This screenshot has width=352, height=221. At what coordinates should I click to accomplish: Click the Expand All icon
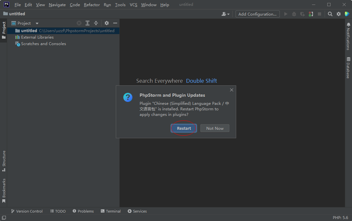pyautogui.click(x=88, y=23)
